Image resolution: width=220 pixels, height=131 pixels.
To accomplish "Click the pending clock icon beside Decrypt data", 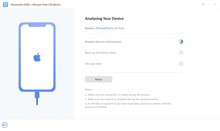I will [181, 64].
